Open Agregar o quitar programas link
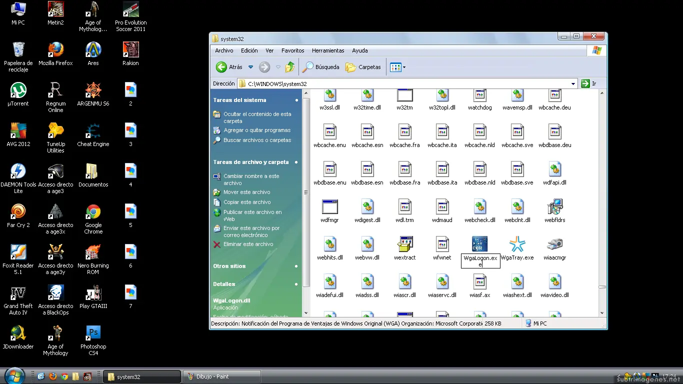The height and width of the screenshot is (384, 683). point(257,130)
